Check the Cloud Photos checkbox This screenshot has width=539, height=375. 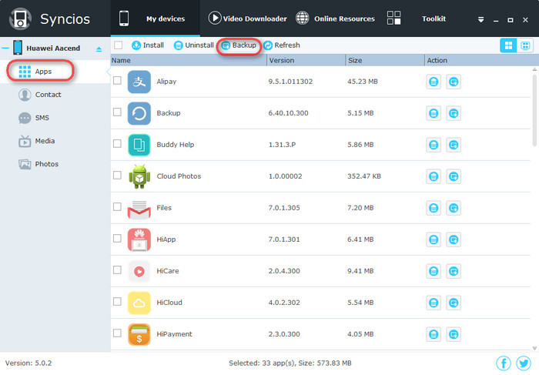click(x=117, y=175)
